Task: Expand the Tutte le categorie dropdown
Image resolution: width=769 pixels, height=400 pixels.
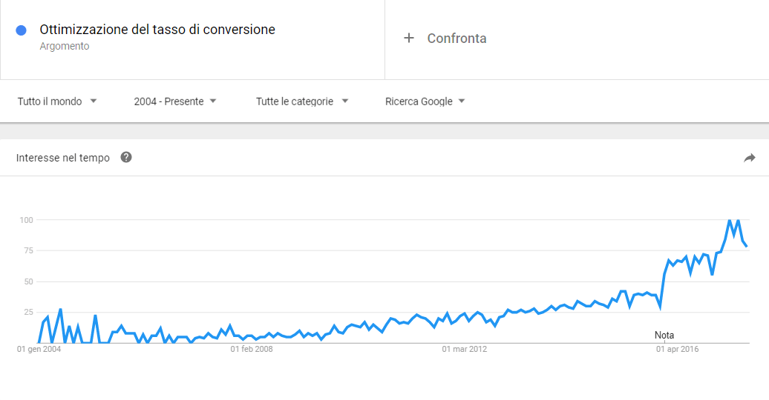Action: (x=302, y=101)
